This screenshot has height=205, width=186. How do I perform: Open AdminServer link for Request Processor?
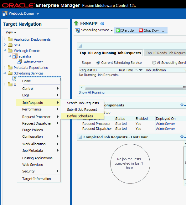click(165, 124)
